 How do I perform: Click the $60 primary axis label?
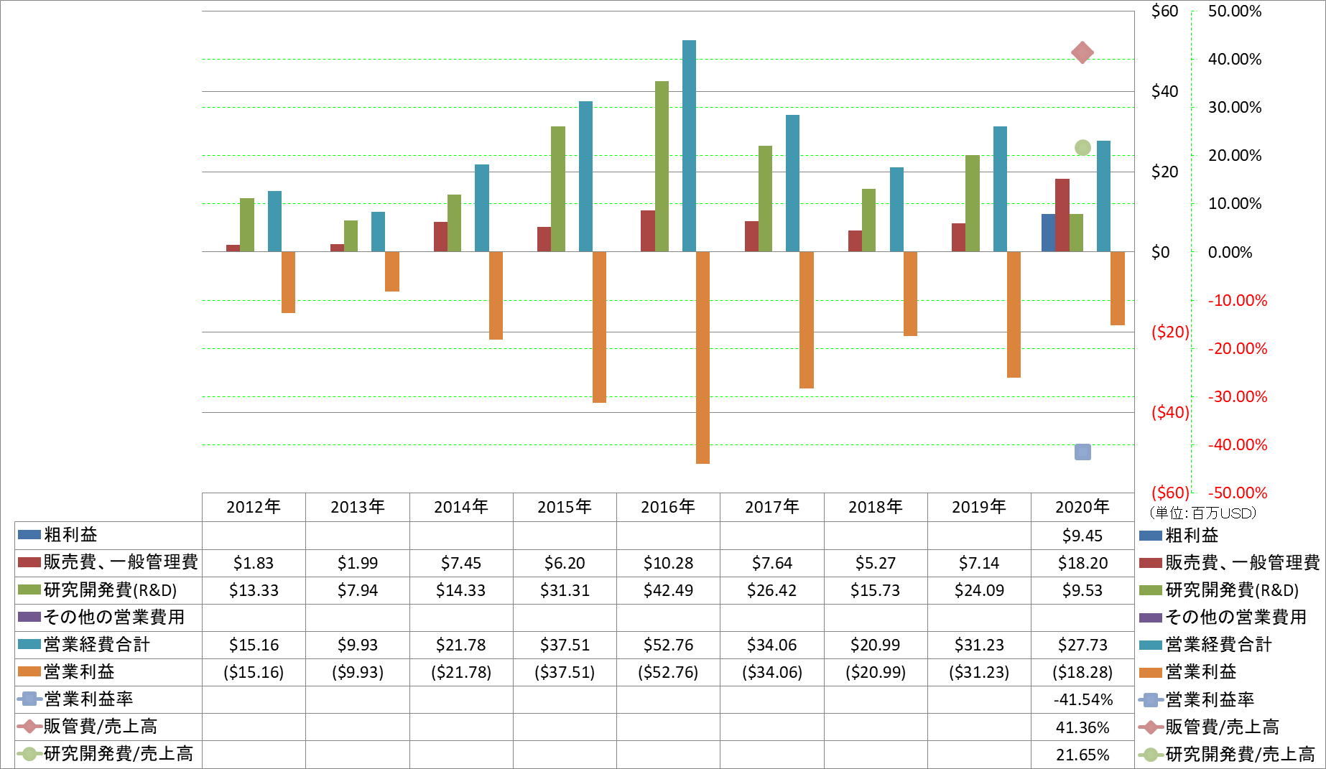coord(1164,11)
